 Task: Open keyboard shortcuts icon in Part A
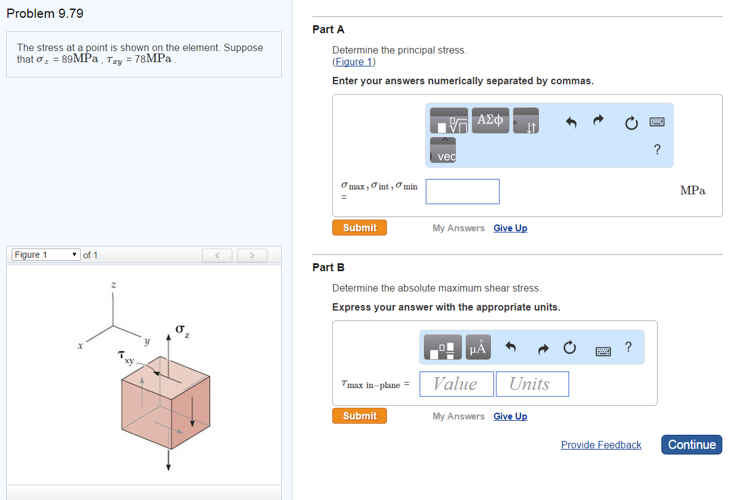pos(658,123)
